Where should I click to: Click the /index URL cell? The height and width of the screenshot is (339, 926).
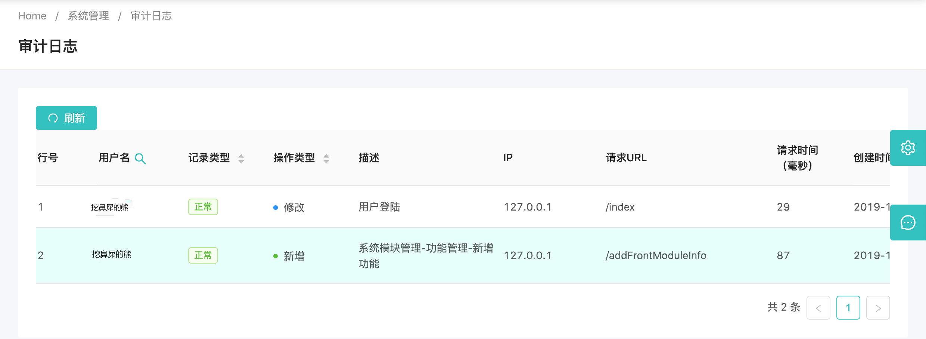pos(620,207)
